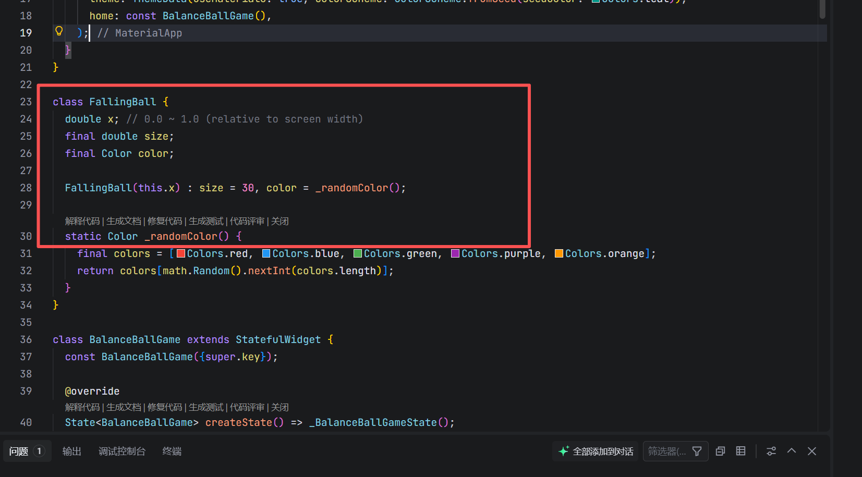Click 关闭 above _randomColor method
Screen dimensions: 862x477
click(280, 221)
